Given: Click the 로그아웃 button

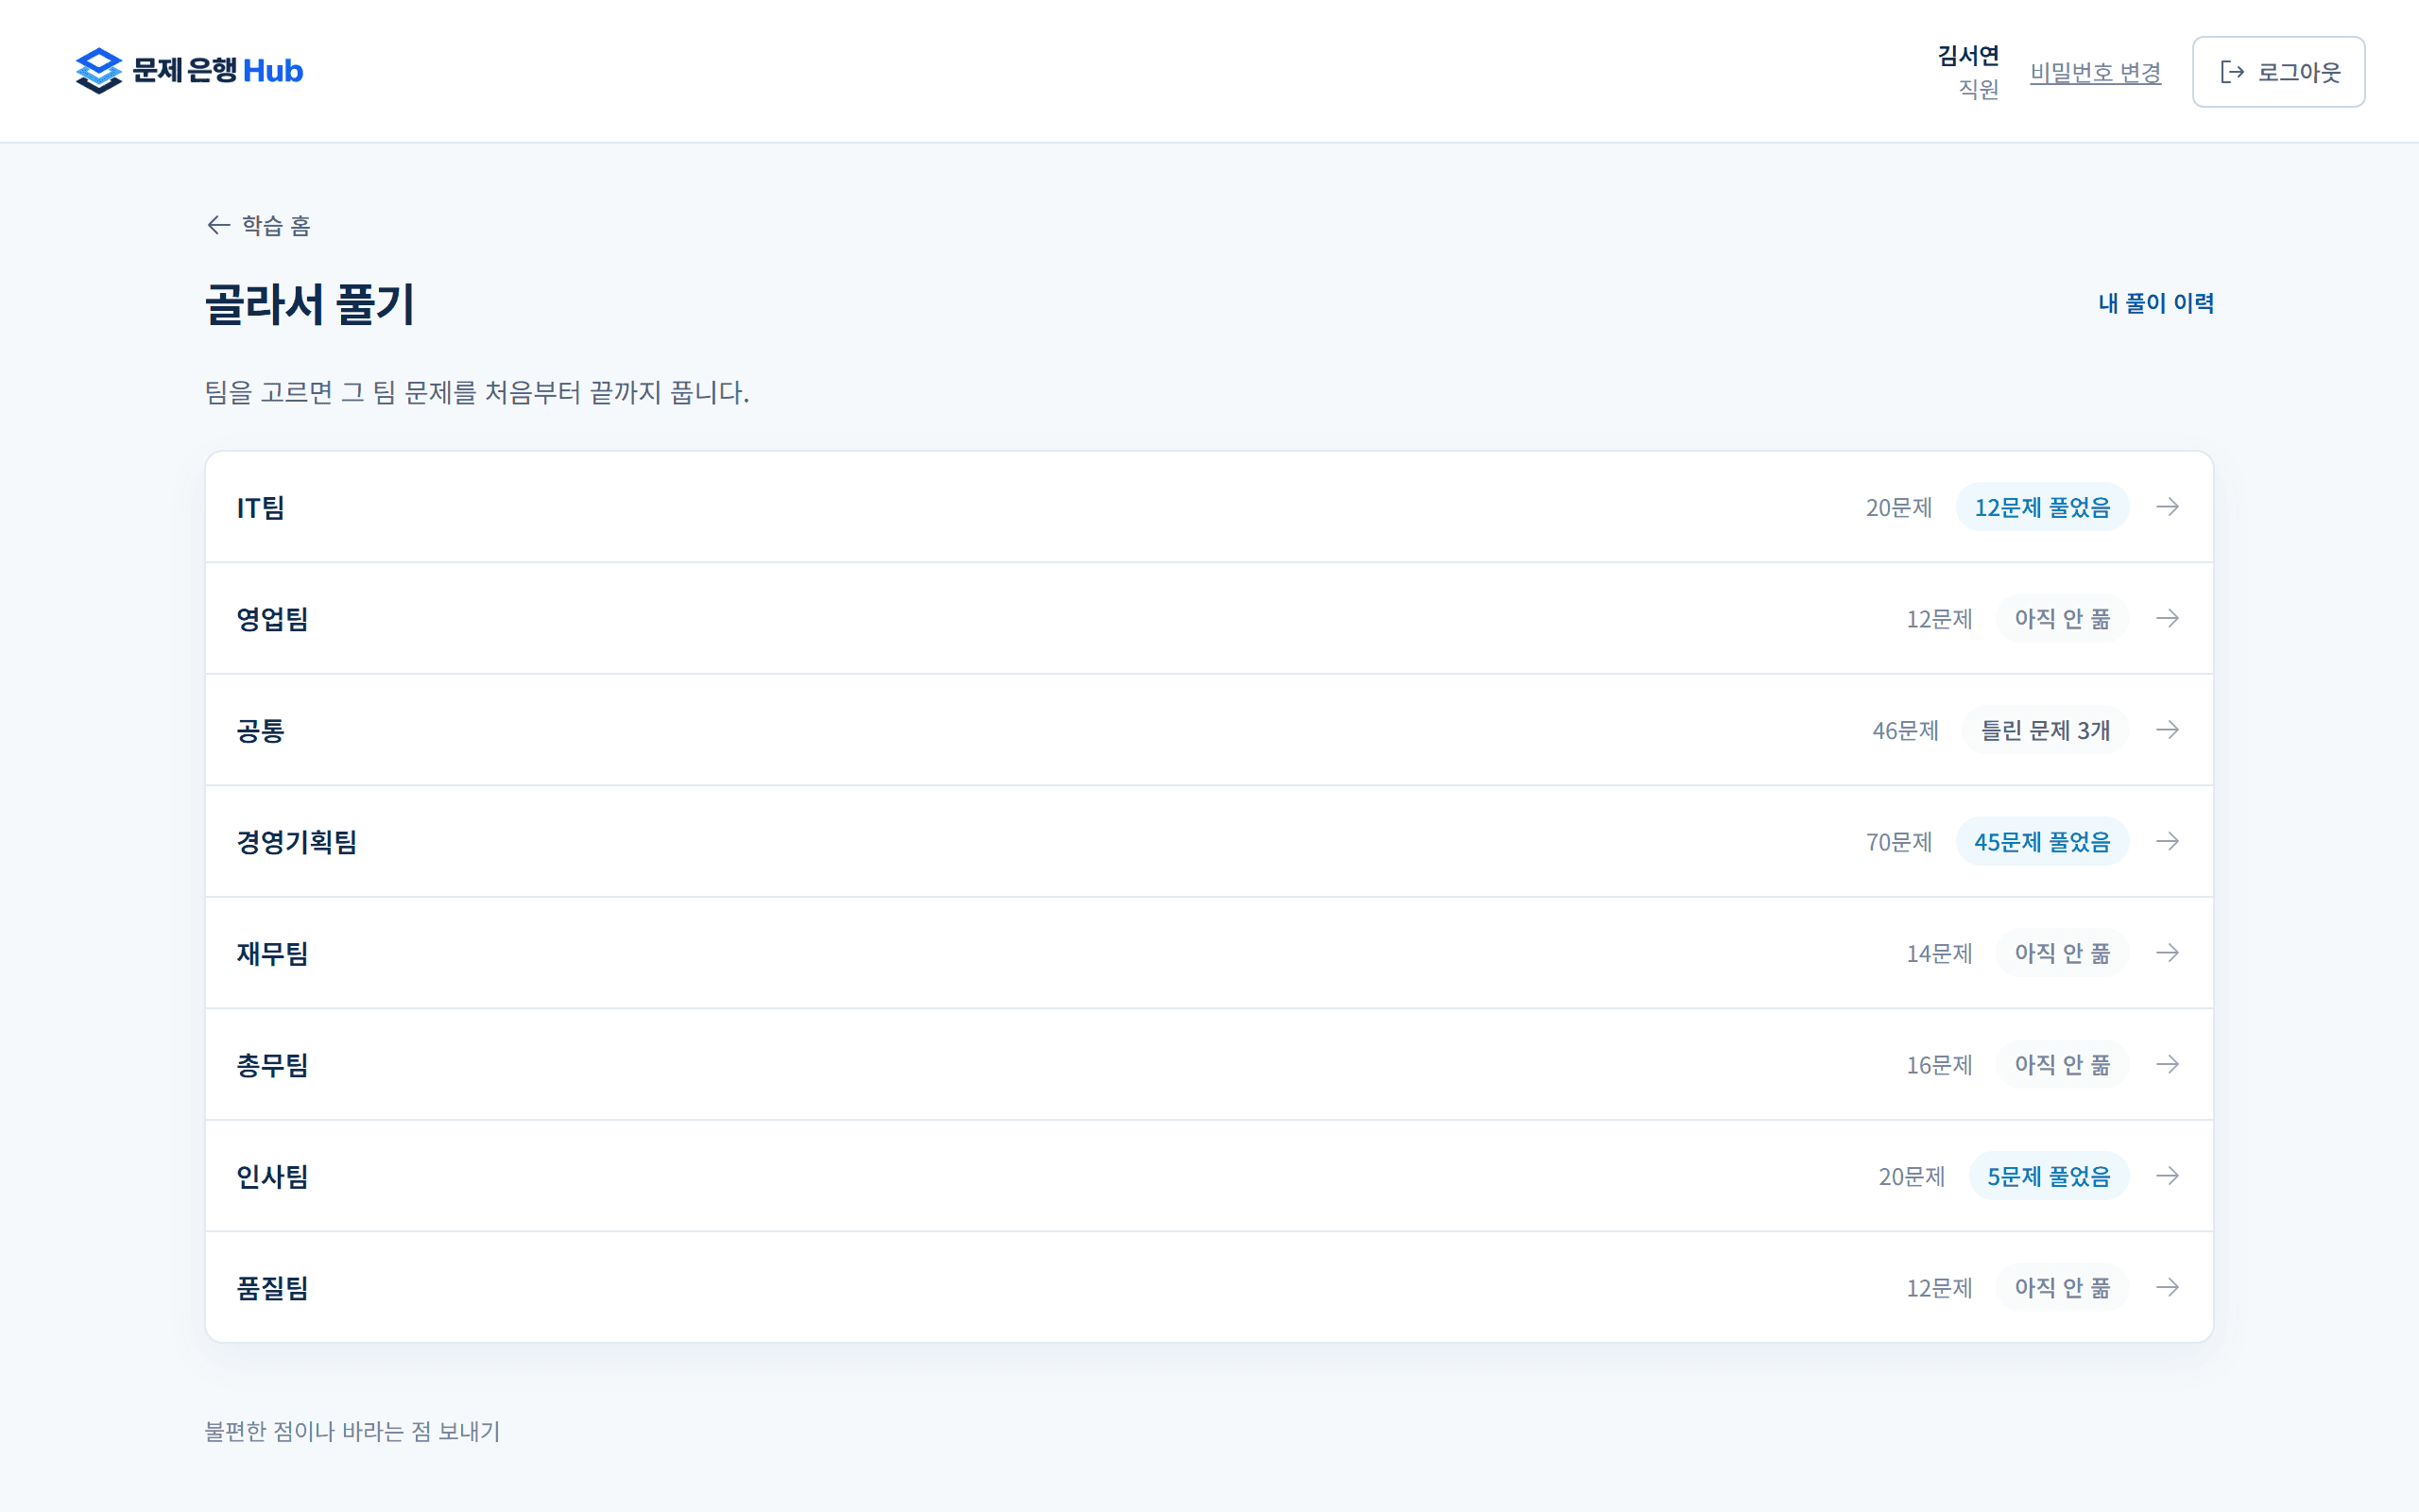Looking at the screenshot, I should tap(2278, 72).
